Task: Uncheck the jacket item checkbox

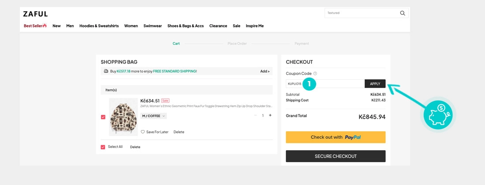Action: pyautogui.click(x=103, y=117)
